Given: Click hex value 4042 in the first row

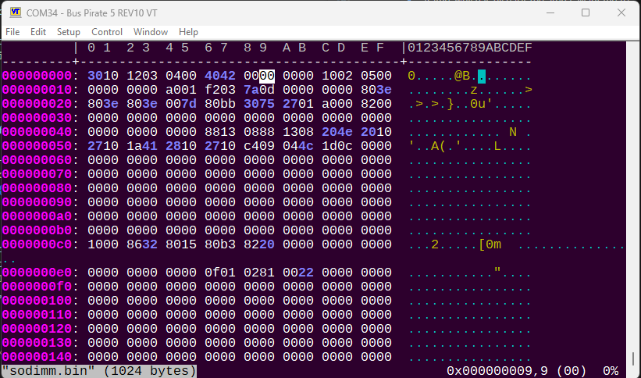Looking at the screenshot, I should pyautogui.click(x=220, y=76).
